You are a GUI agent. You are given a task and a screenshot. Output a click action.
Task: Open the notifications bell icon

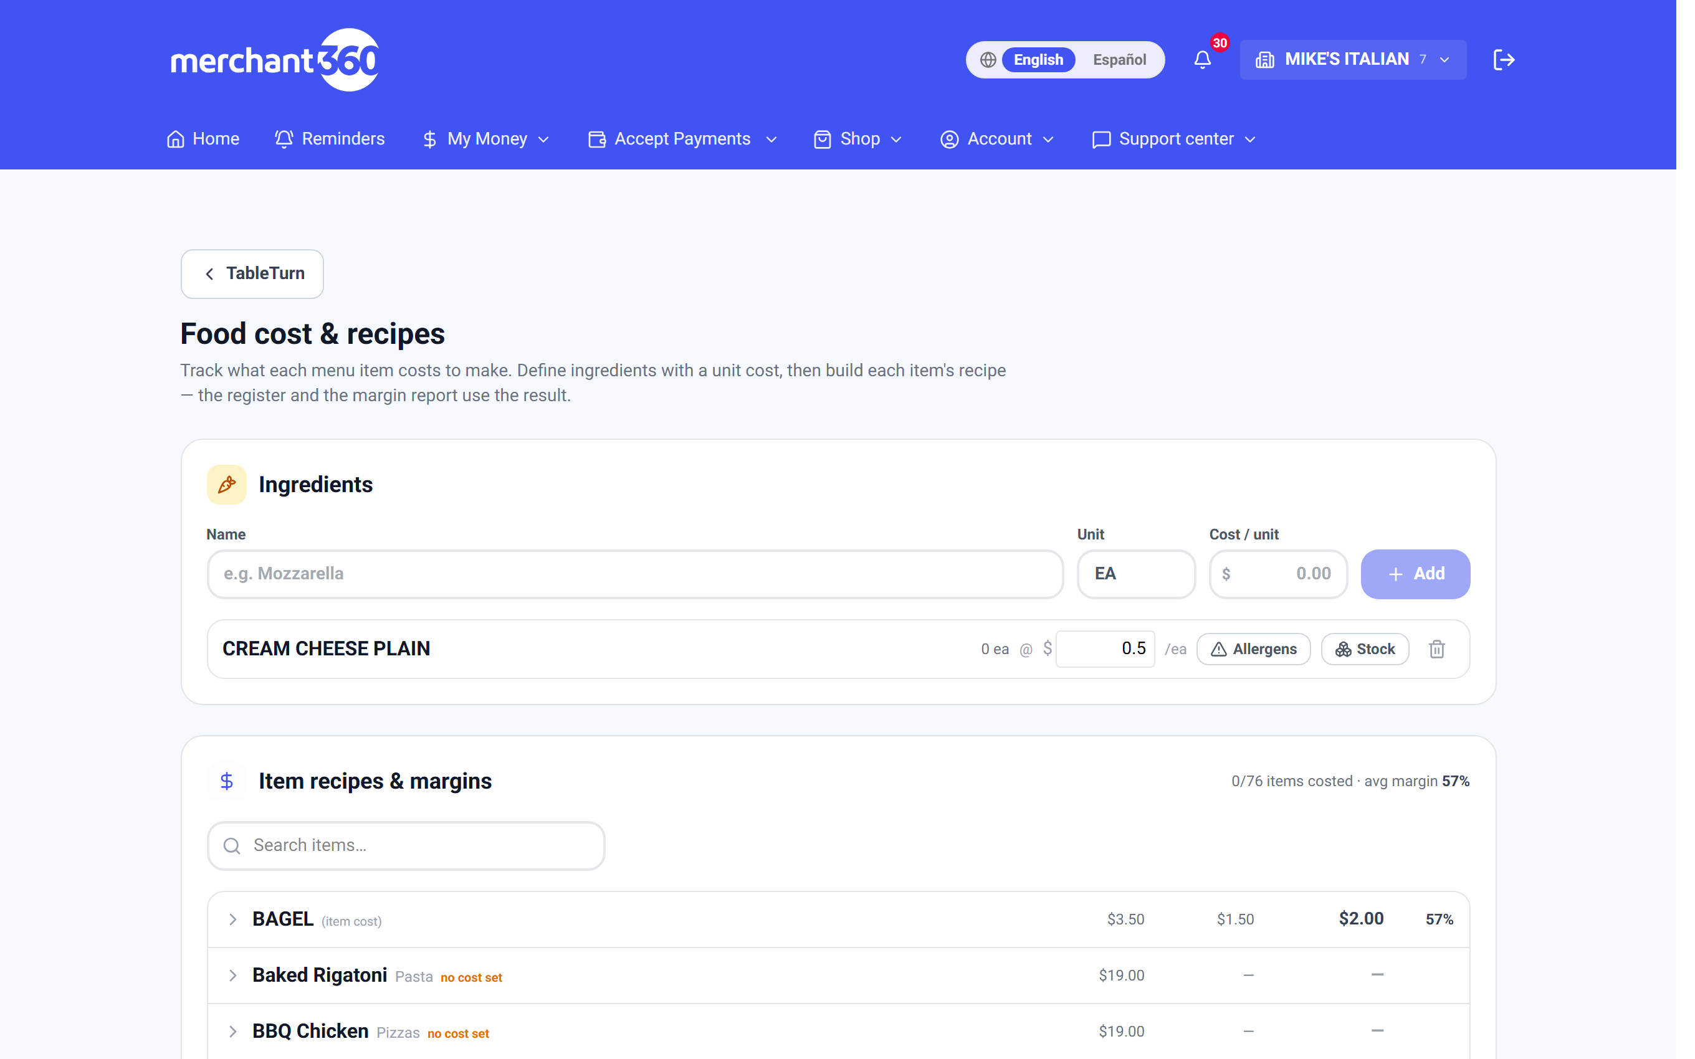(1202, 60)
